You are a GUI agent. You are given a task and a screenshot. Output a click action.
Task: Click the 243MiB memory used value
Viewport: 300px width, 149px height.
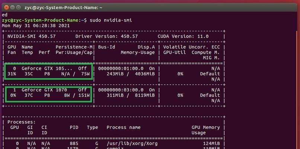(115, 74)
